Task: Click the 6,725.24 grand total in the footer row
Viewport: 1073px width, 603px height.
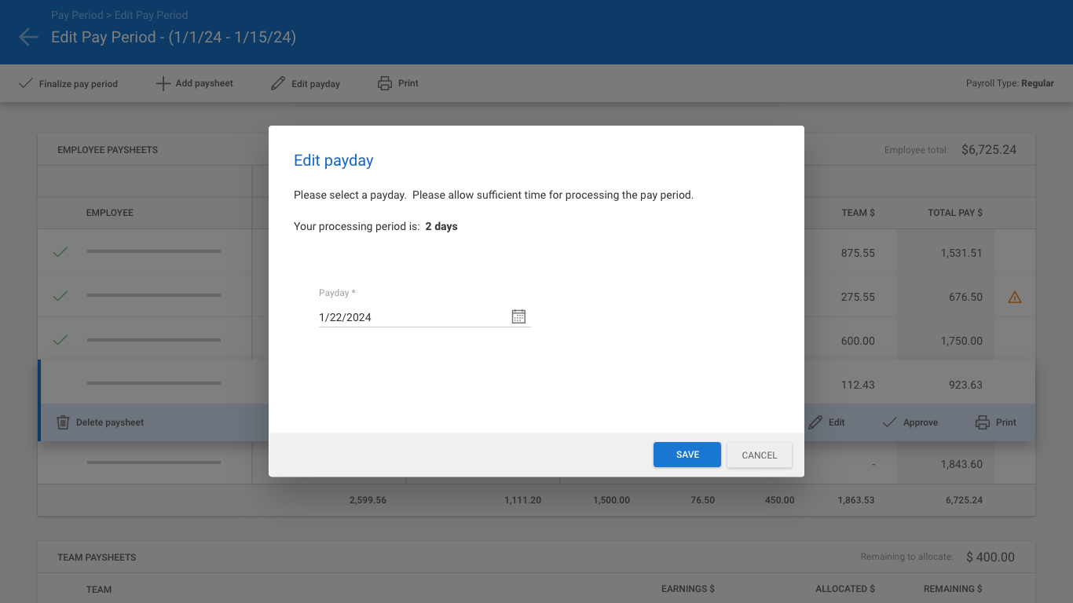Action: coord(965,500)
